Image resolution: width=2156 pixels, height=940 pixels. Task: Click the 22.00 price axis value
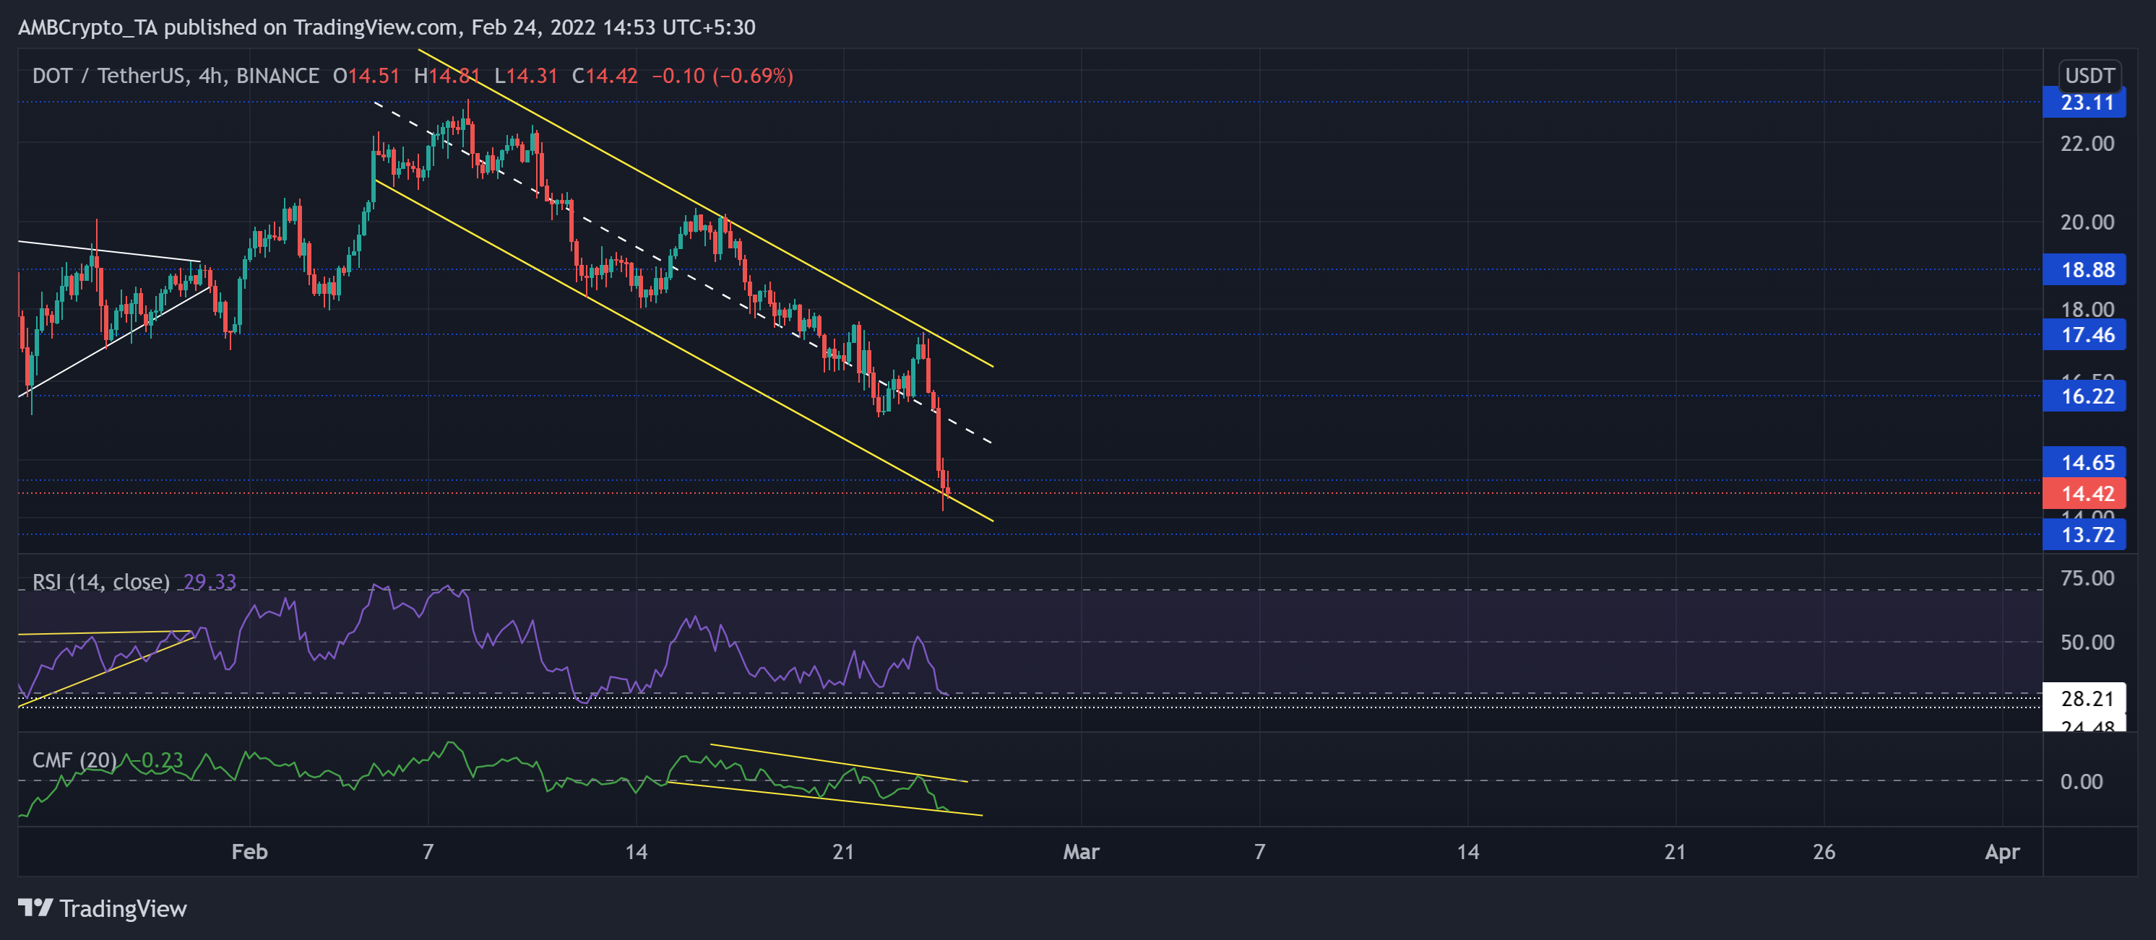(x=2087, y=144)
